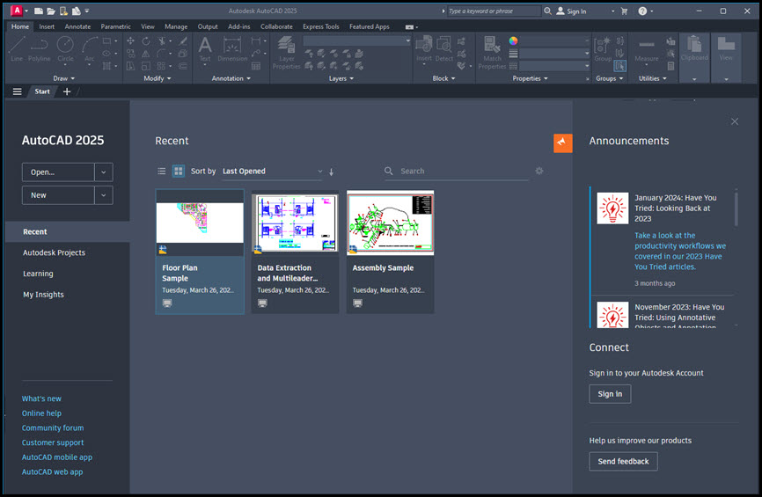Click the Insert block tool
Image resolution: width=762 pixels, height=497 pixels.
tap(424, 48)
